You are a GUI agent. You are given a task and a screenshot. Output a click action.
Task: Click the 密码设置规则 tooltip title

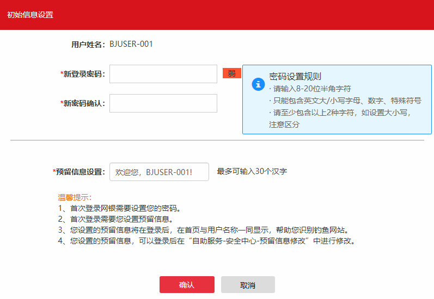coord(295,76)
